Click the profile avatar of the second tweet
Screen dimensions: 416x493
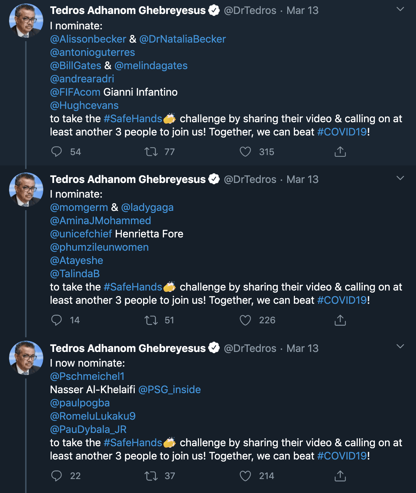point(26,190)
